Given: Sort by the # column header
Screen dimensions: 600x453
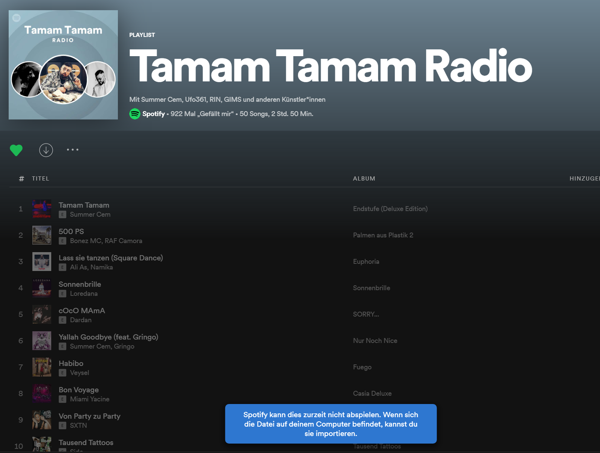Looking at the screenshot, I should pyautogui.click(x=21, y=179).
